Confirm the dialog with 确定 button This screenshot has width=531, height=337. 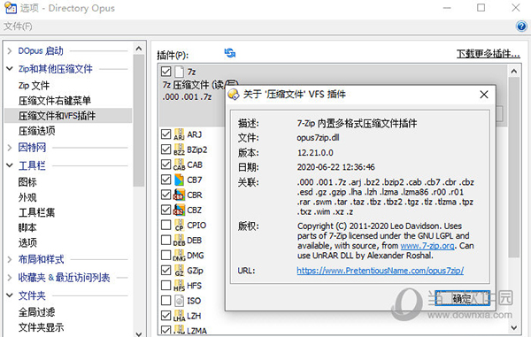point(462,298)
